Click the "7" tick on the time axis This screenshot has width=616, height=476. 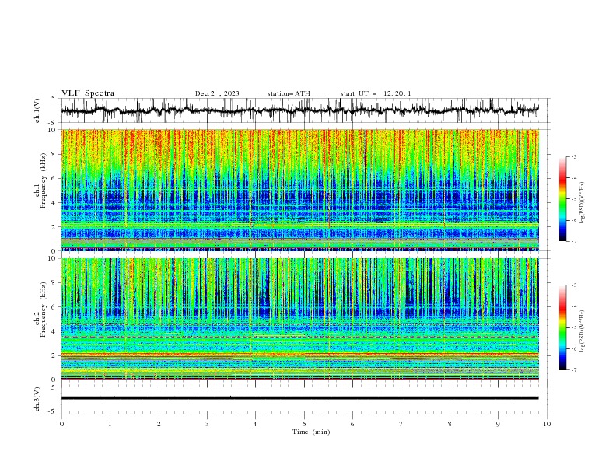click(x=401, y=424)
